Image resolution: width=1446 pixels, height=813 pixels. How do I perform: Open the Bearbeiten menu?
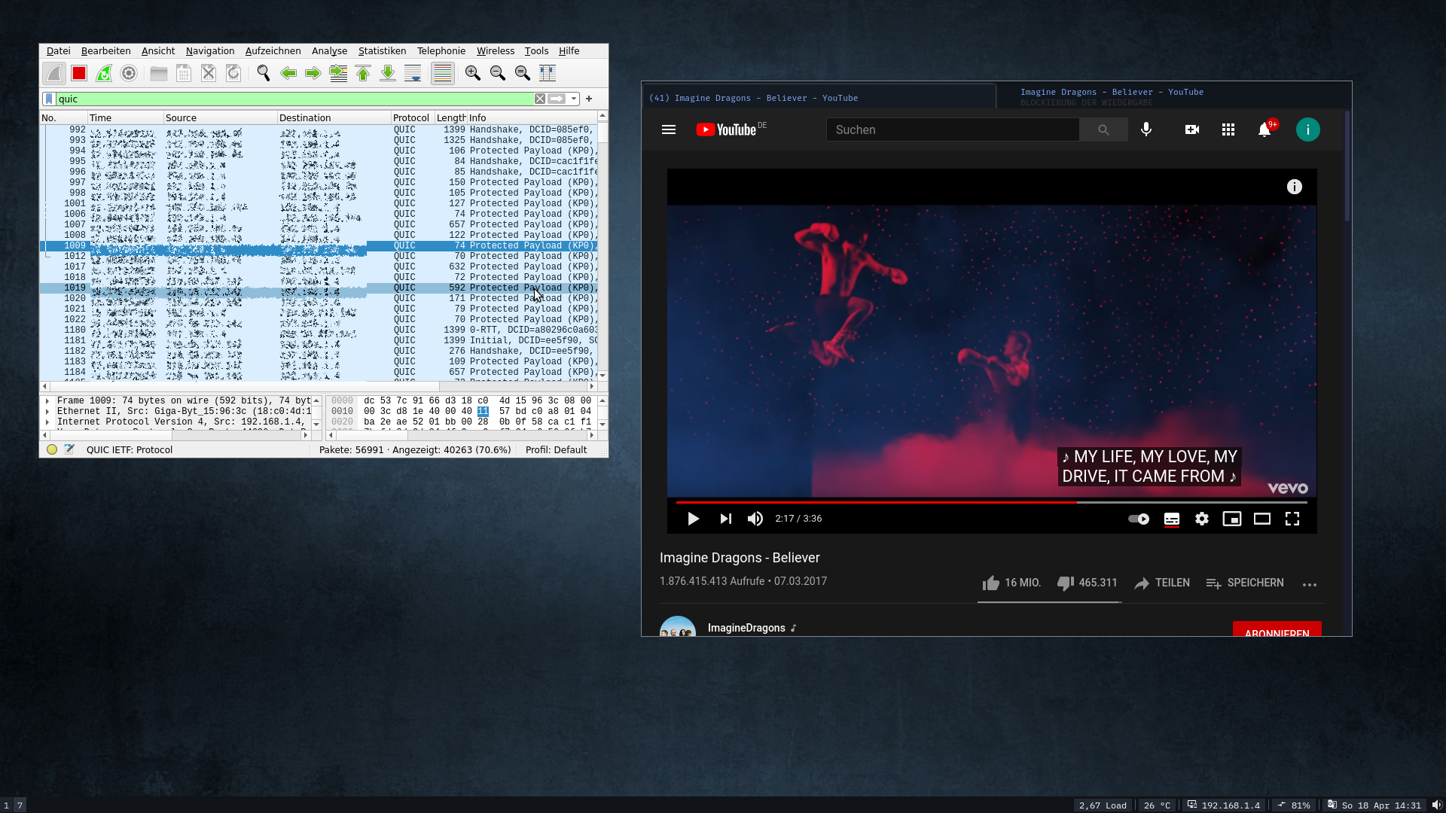(x=105, y=50)
